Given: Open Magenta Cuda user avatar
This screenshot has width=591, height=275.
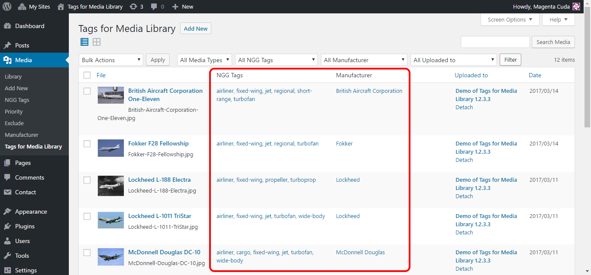Looking at the screenshot, I should tap(576, 6).
